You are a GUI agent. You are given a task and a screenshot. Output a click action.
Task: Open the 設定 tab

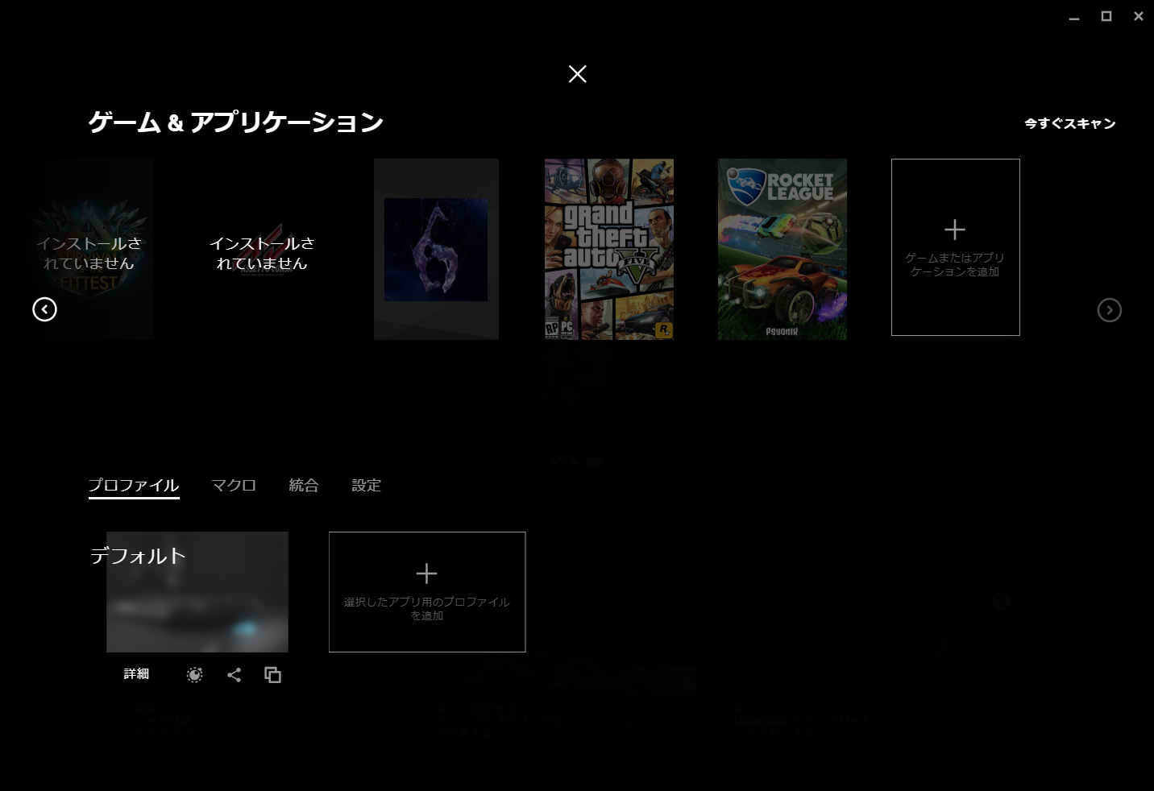(367, 486)
